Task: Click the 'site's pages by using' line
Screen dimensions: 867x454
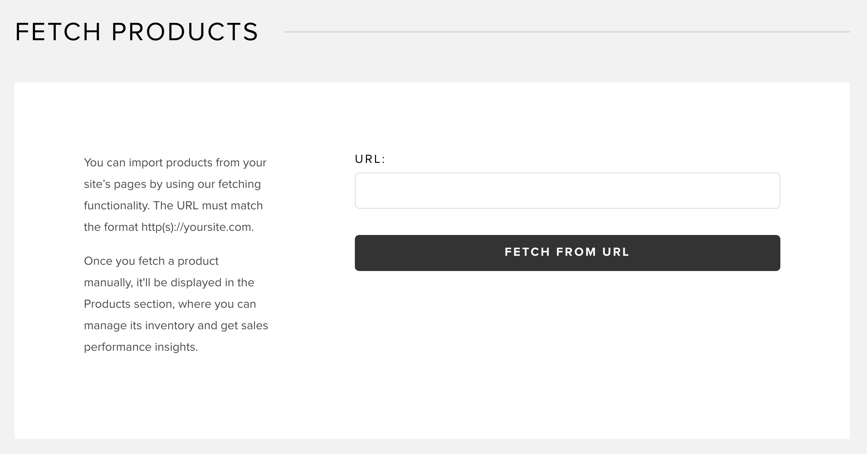Action: click(x=172, y=184)
